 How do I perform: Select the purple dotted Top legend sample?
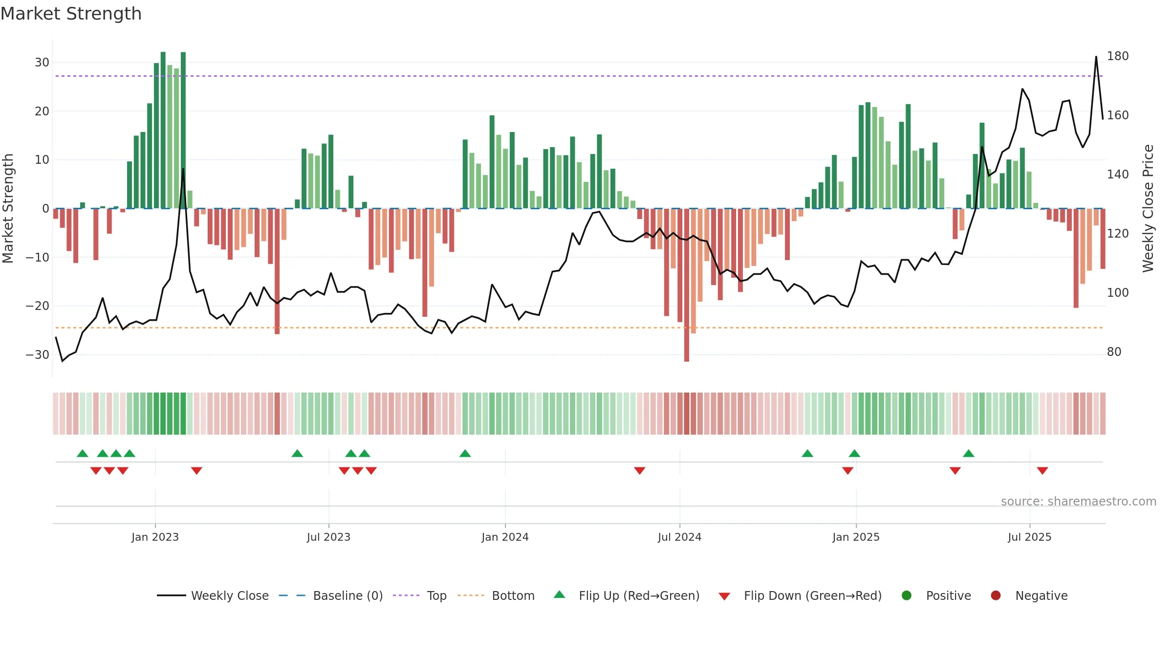click(406, 595)
